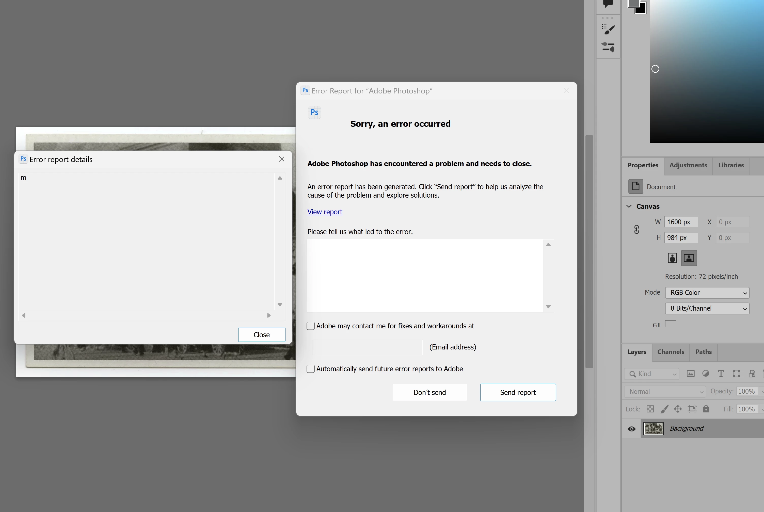Click lock transparent pixels checkerboard icon
The image size is (764, 512).
650,409
